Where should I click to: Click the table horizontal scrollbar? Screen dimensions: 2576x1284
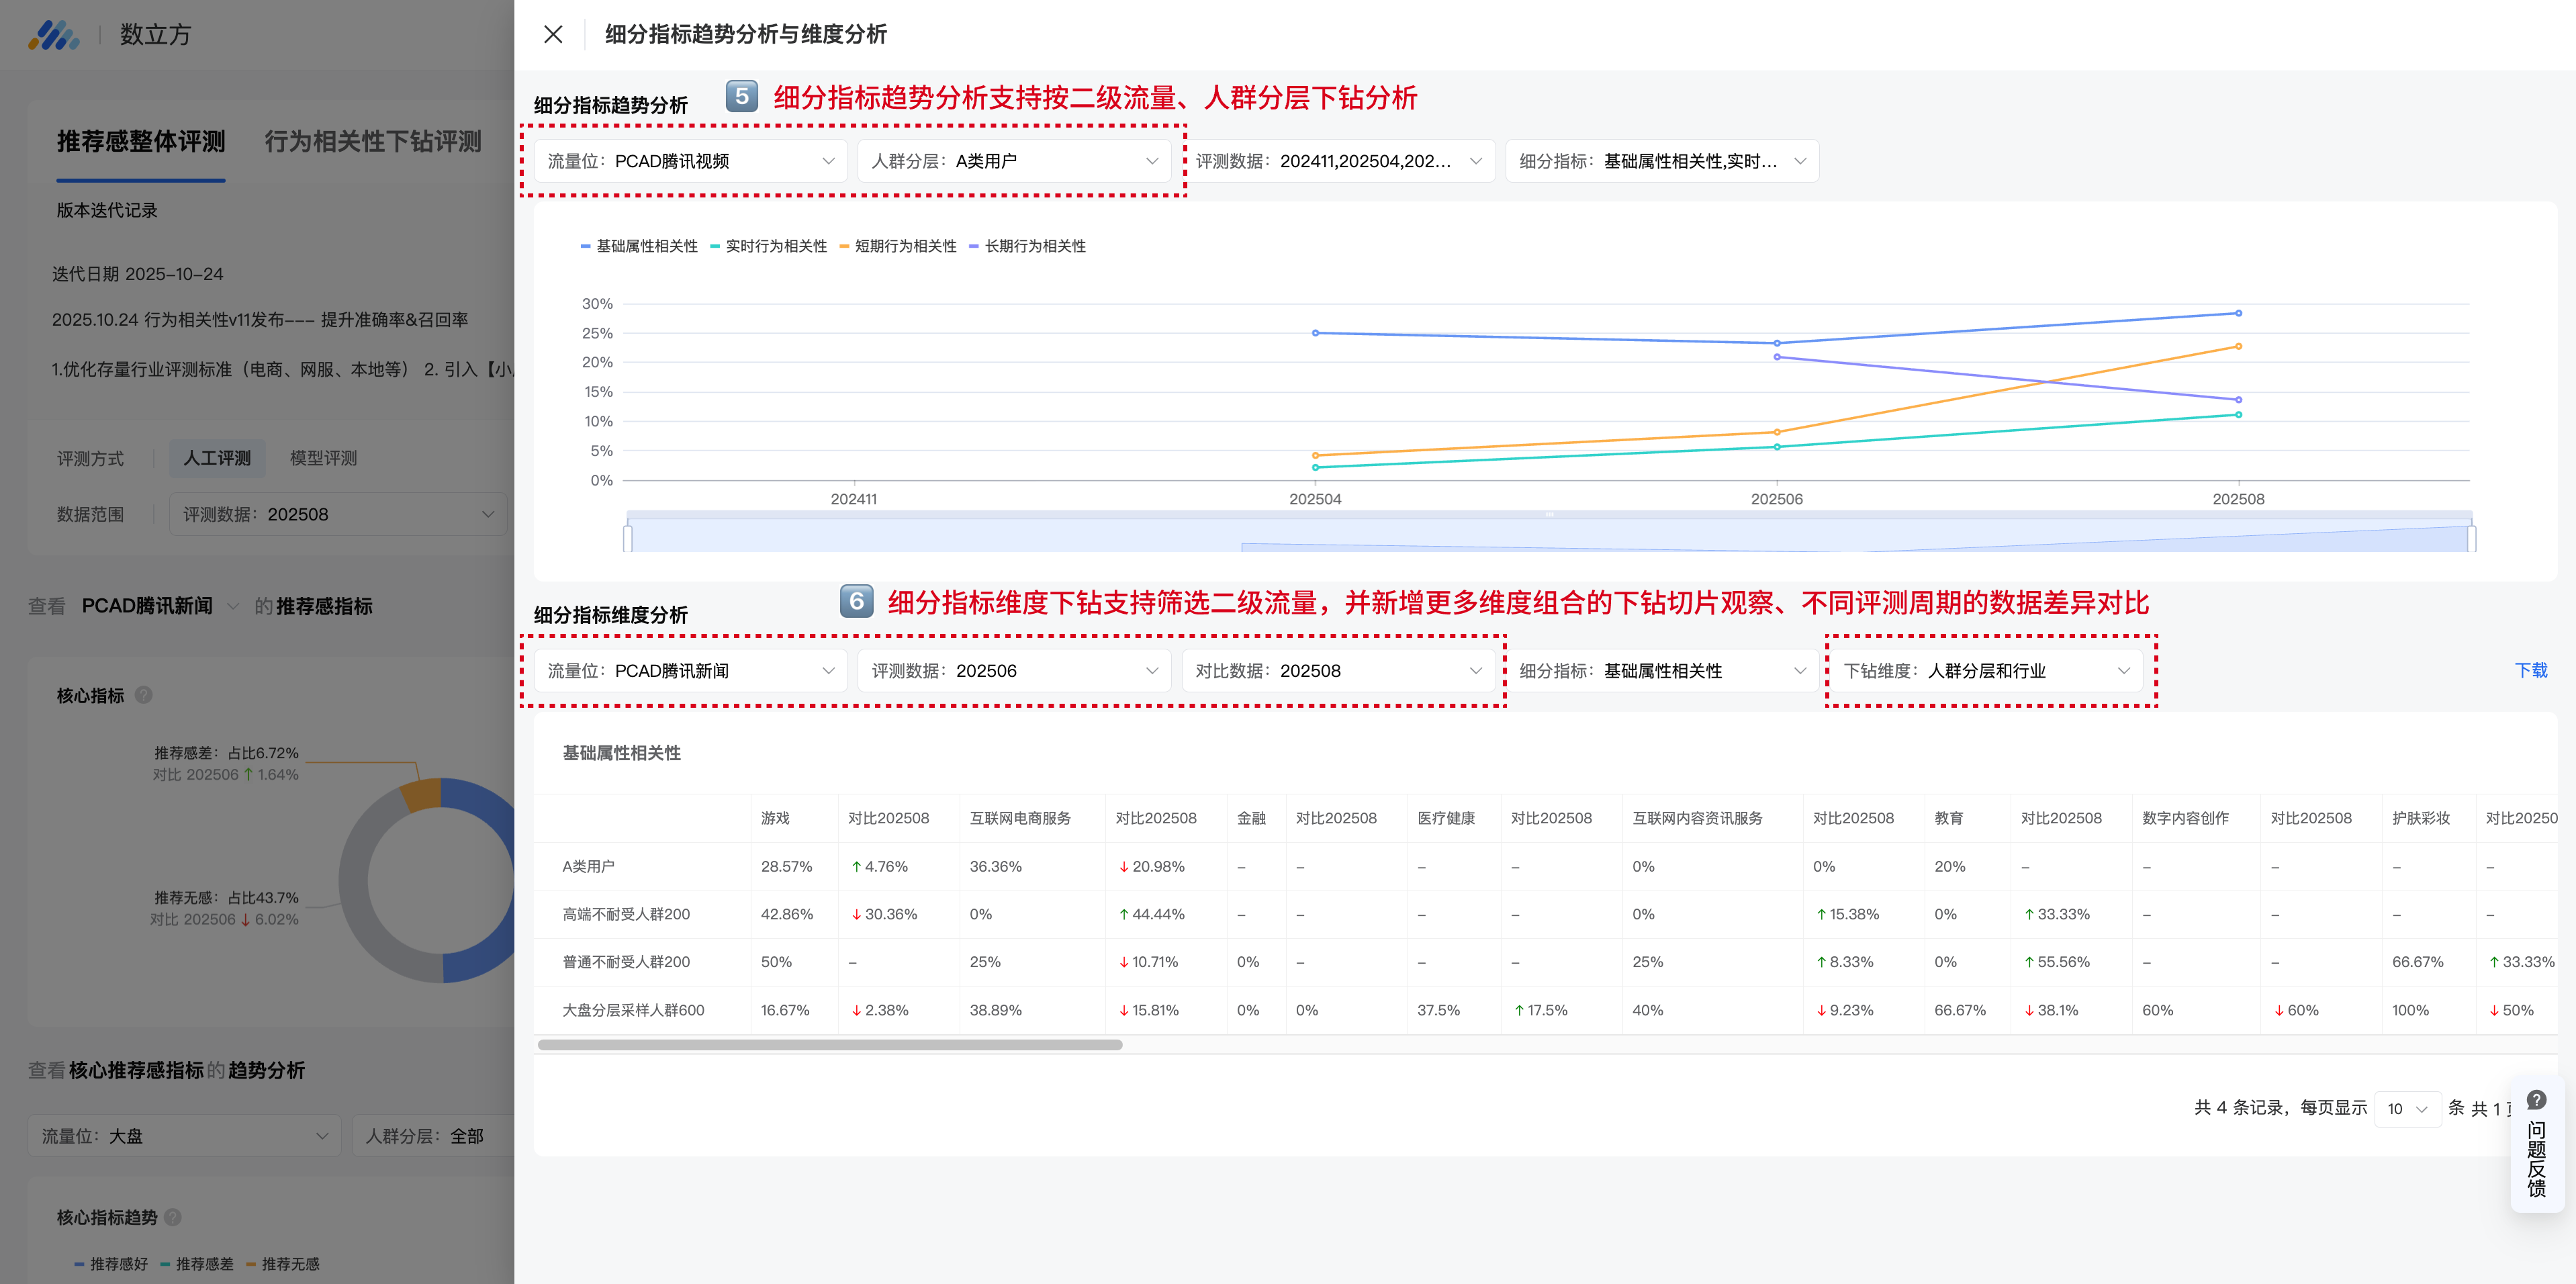pos(829,1045)
